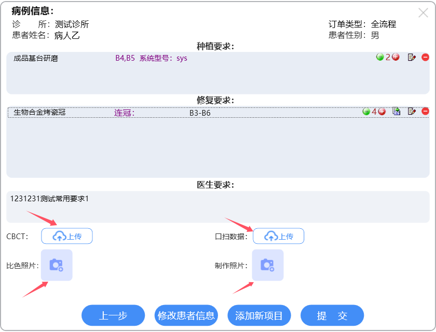
Task: Increase quantity for 成品基台研磨 item
Action: point(396,57)
